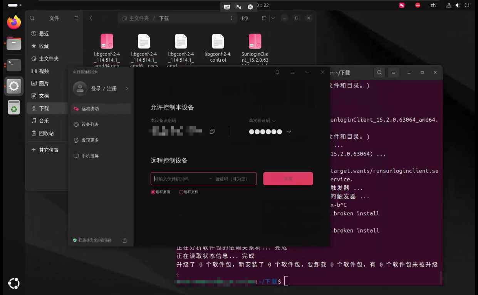Open Files view options dropdown arrow

[x=273, y=18]
